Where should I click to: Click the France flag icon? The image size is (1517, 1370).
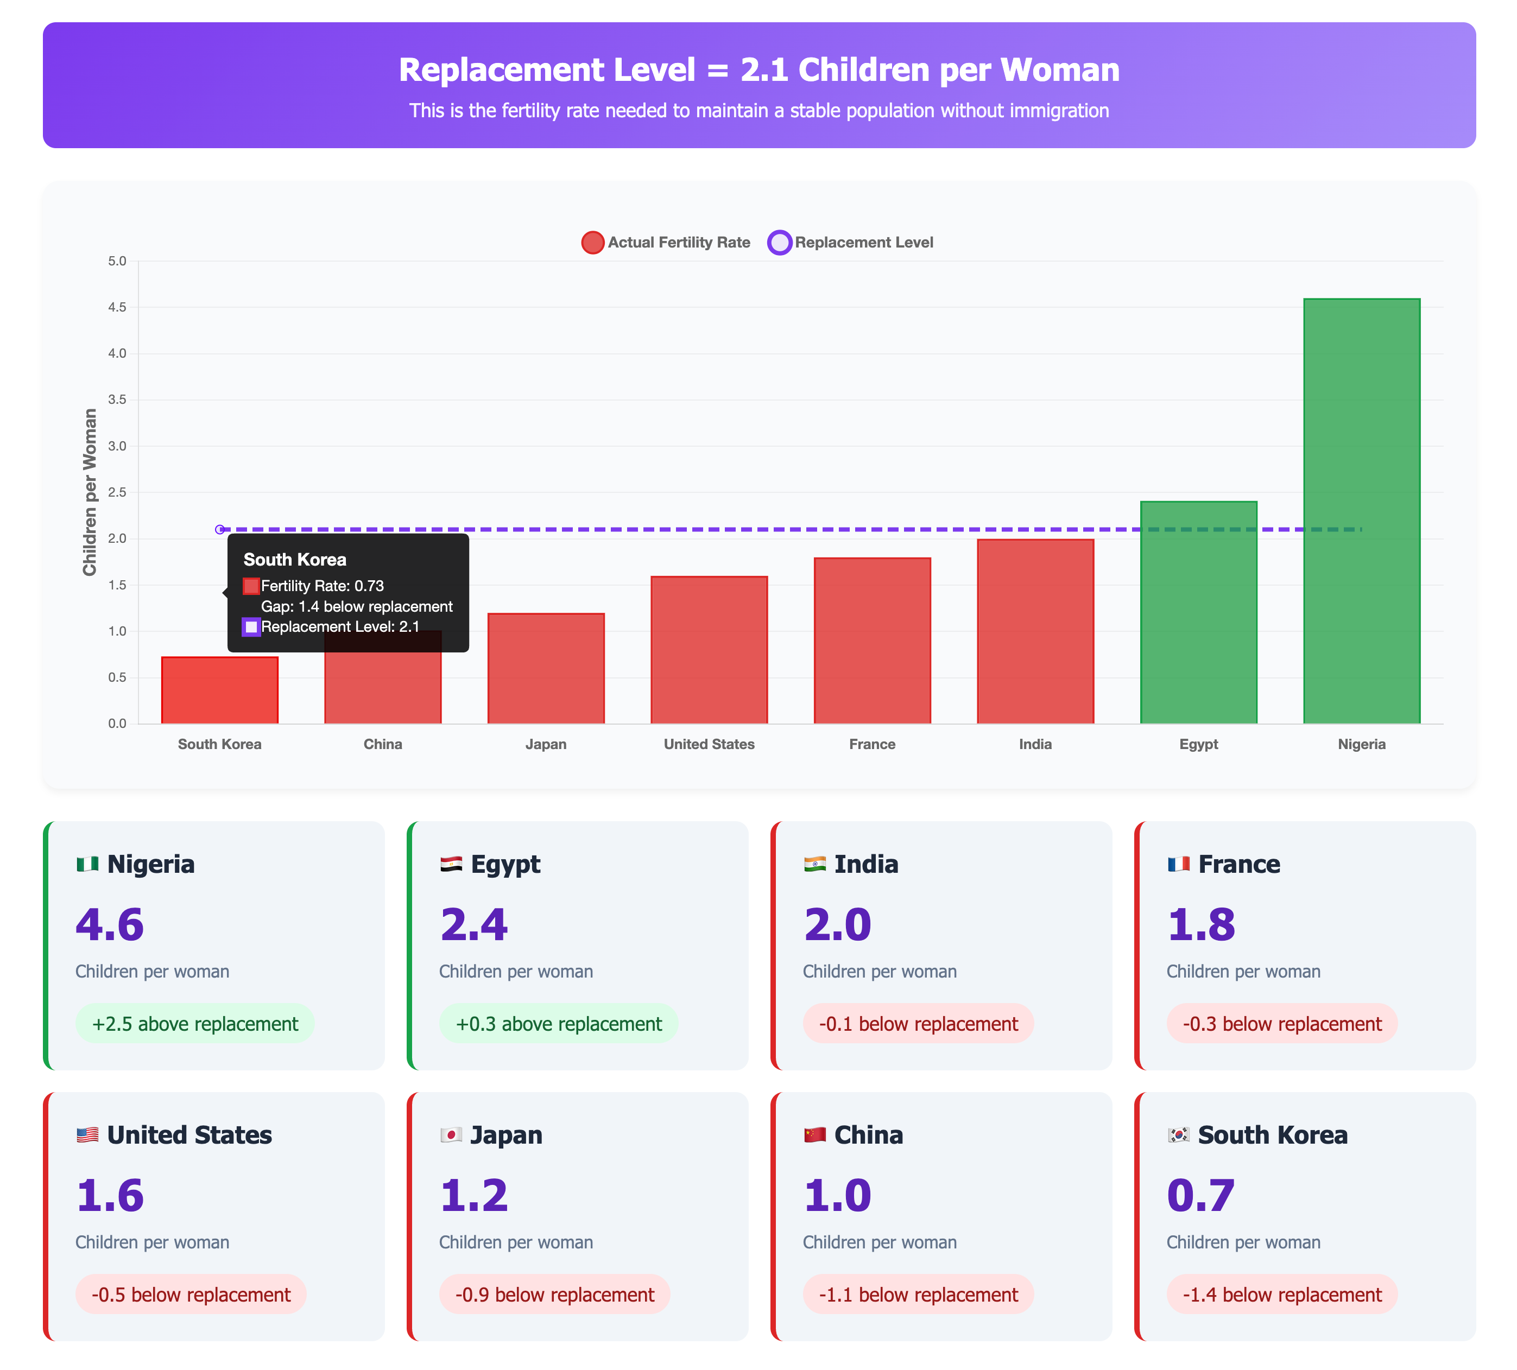(x=1178, y=864)
